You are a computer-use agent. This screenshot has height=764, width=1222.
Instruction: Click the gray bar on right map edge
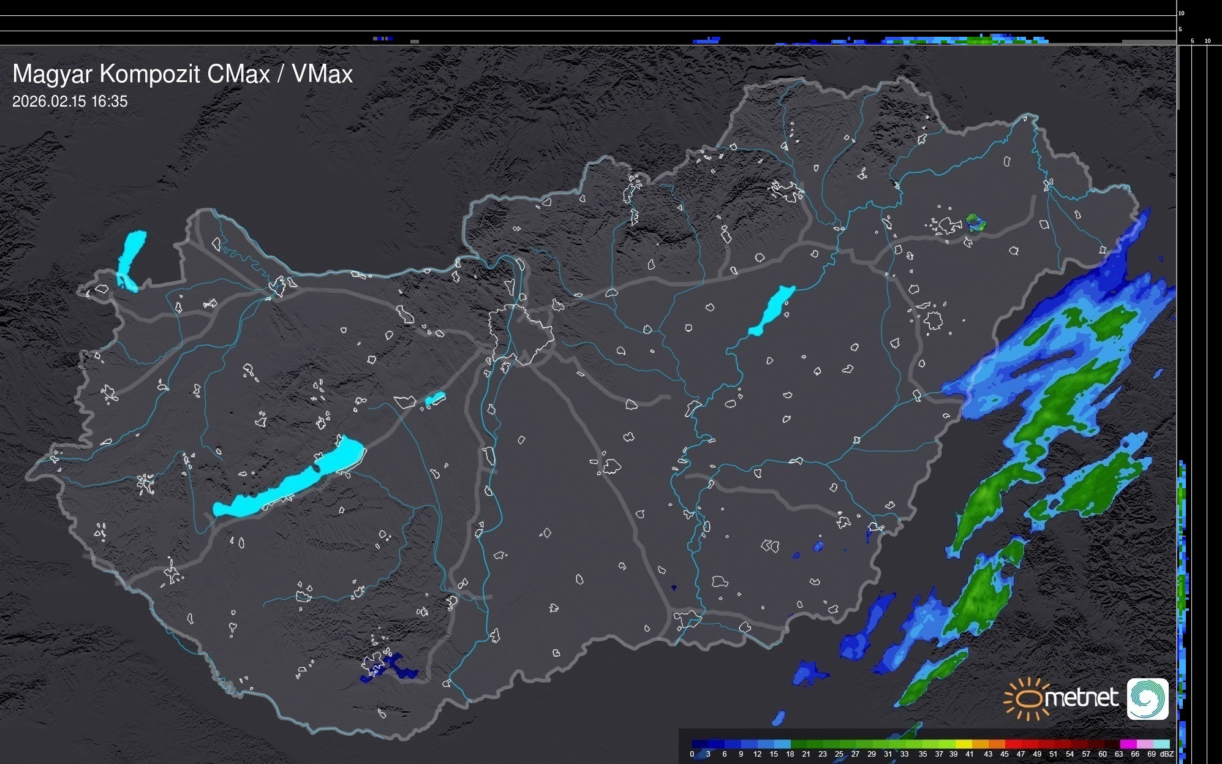click(x=1178, y=77)
